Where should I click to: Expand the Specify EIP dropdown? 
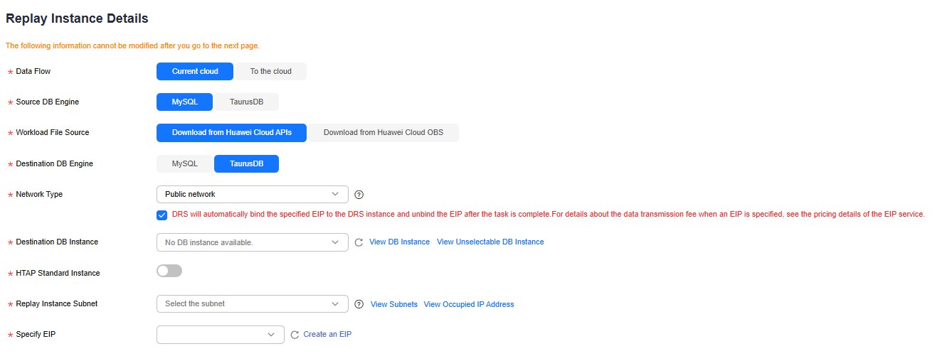coord(221,335)
